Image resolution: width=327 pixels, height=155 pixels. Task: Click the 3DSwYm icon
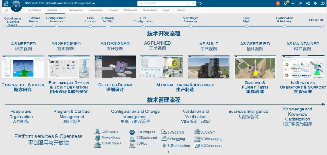coord(197,132)
